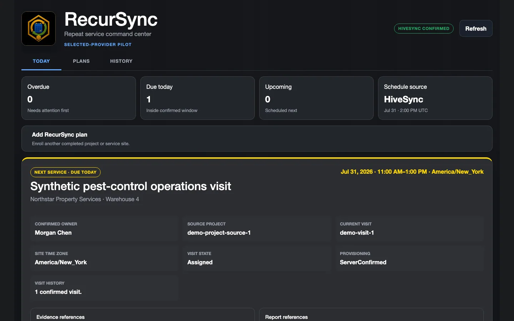
Task: Open the History tab
Action: pos(121,61)
